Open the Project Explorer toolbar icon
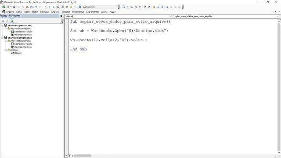Screen dimensions: 281x158 [x=62, y=7]
